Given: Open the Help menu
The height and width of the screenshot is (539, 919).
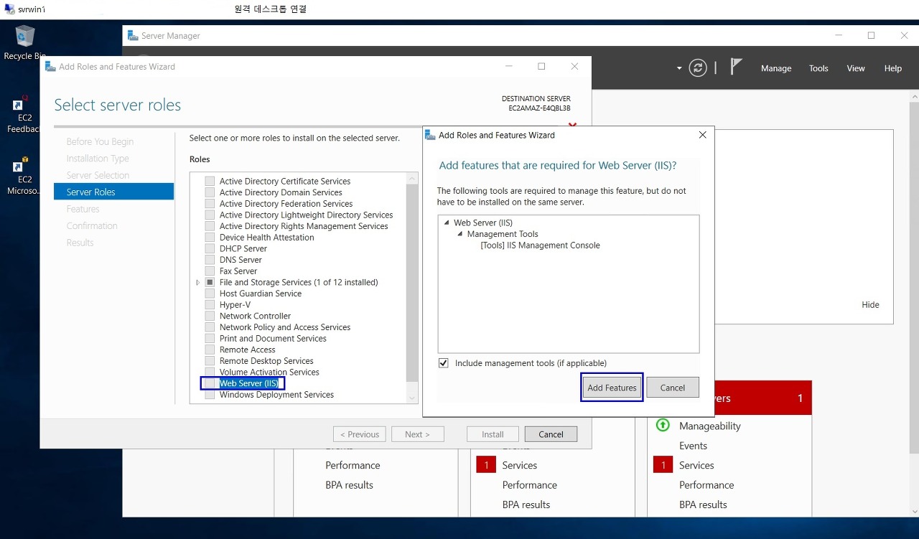Looking at the screenshot, I should click(893, 68).
